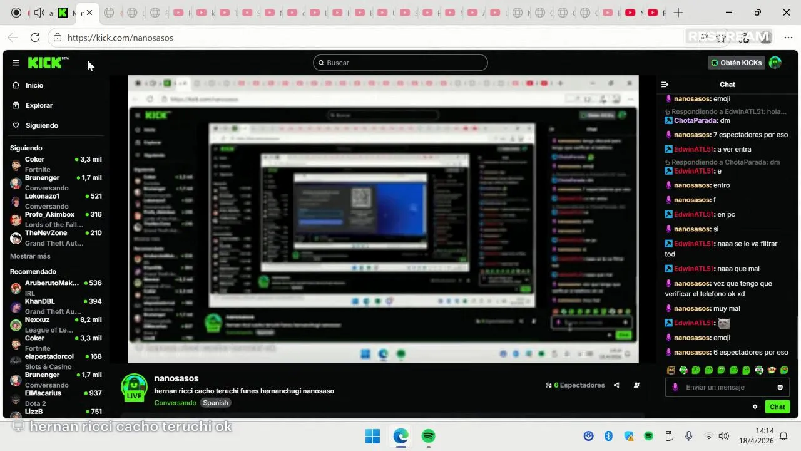Reload the page with the refresh icon

point(35,38)
